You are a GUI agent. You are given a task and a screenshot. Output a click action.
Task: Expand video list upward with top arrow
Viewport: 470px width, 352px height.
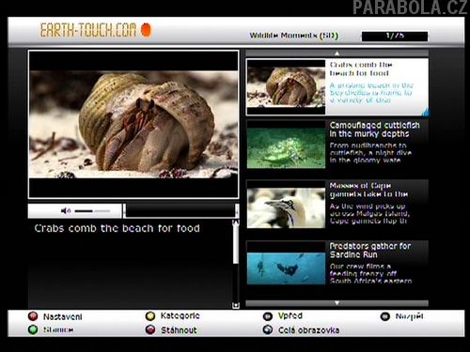point(337,54)
